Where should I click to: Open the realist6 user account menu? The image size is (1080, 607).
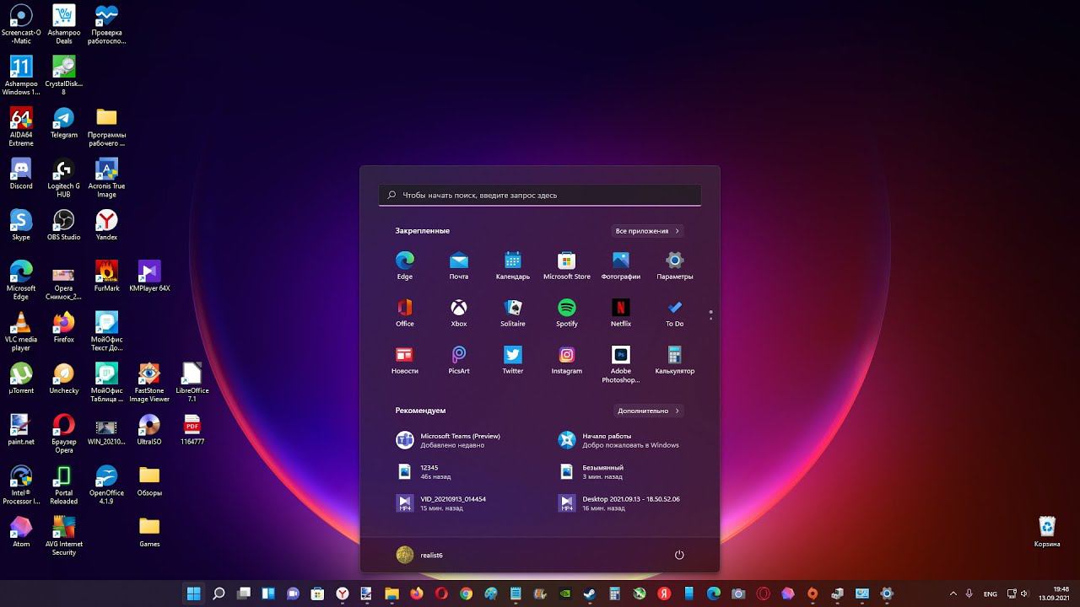[420, 555]
